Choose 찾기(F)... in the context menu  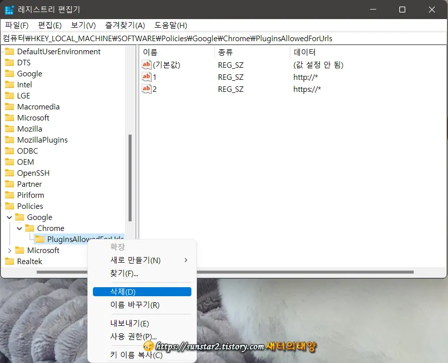[x=142, y=273]
